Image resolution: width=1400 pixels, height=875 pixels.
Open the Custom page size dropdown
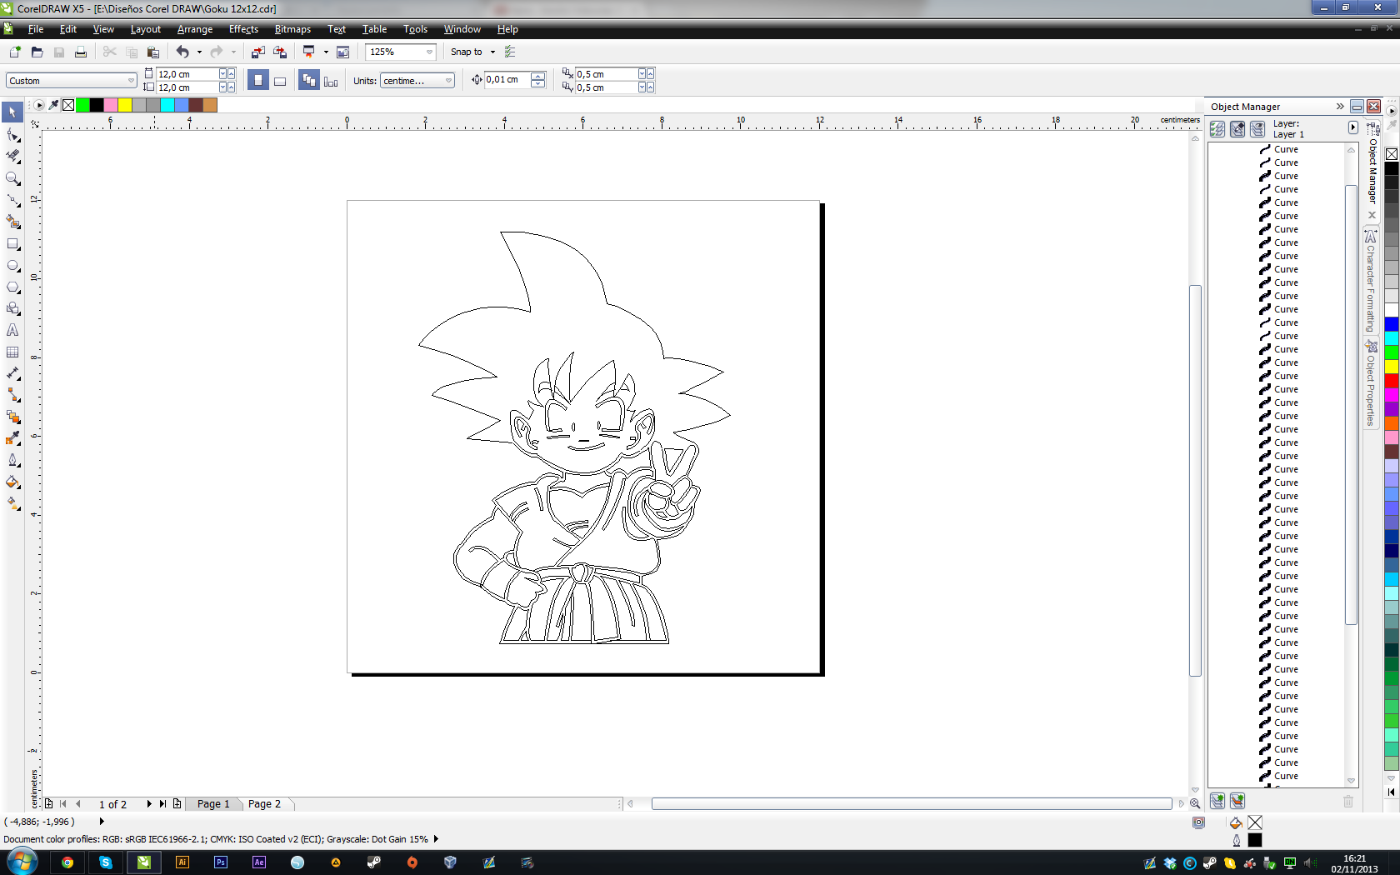131,81
